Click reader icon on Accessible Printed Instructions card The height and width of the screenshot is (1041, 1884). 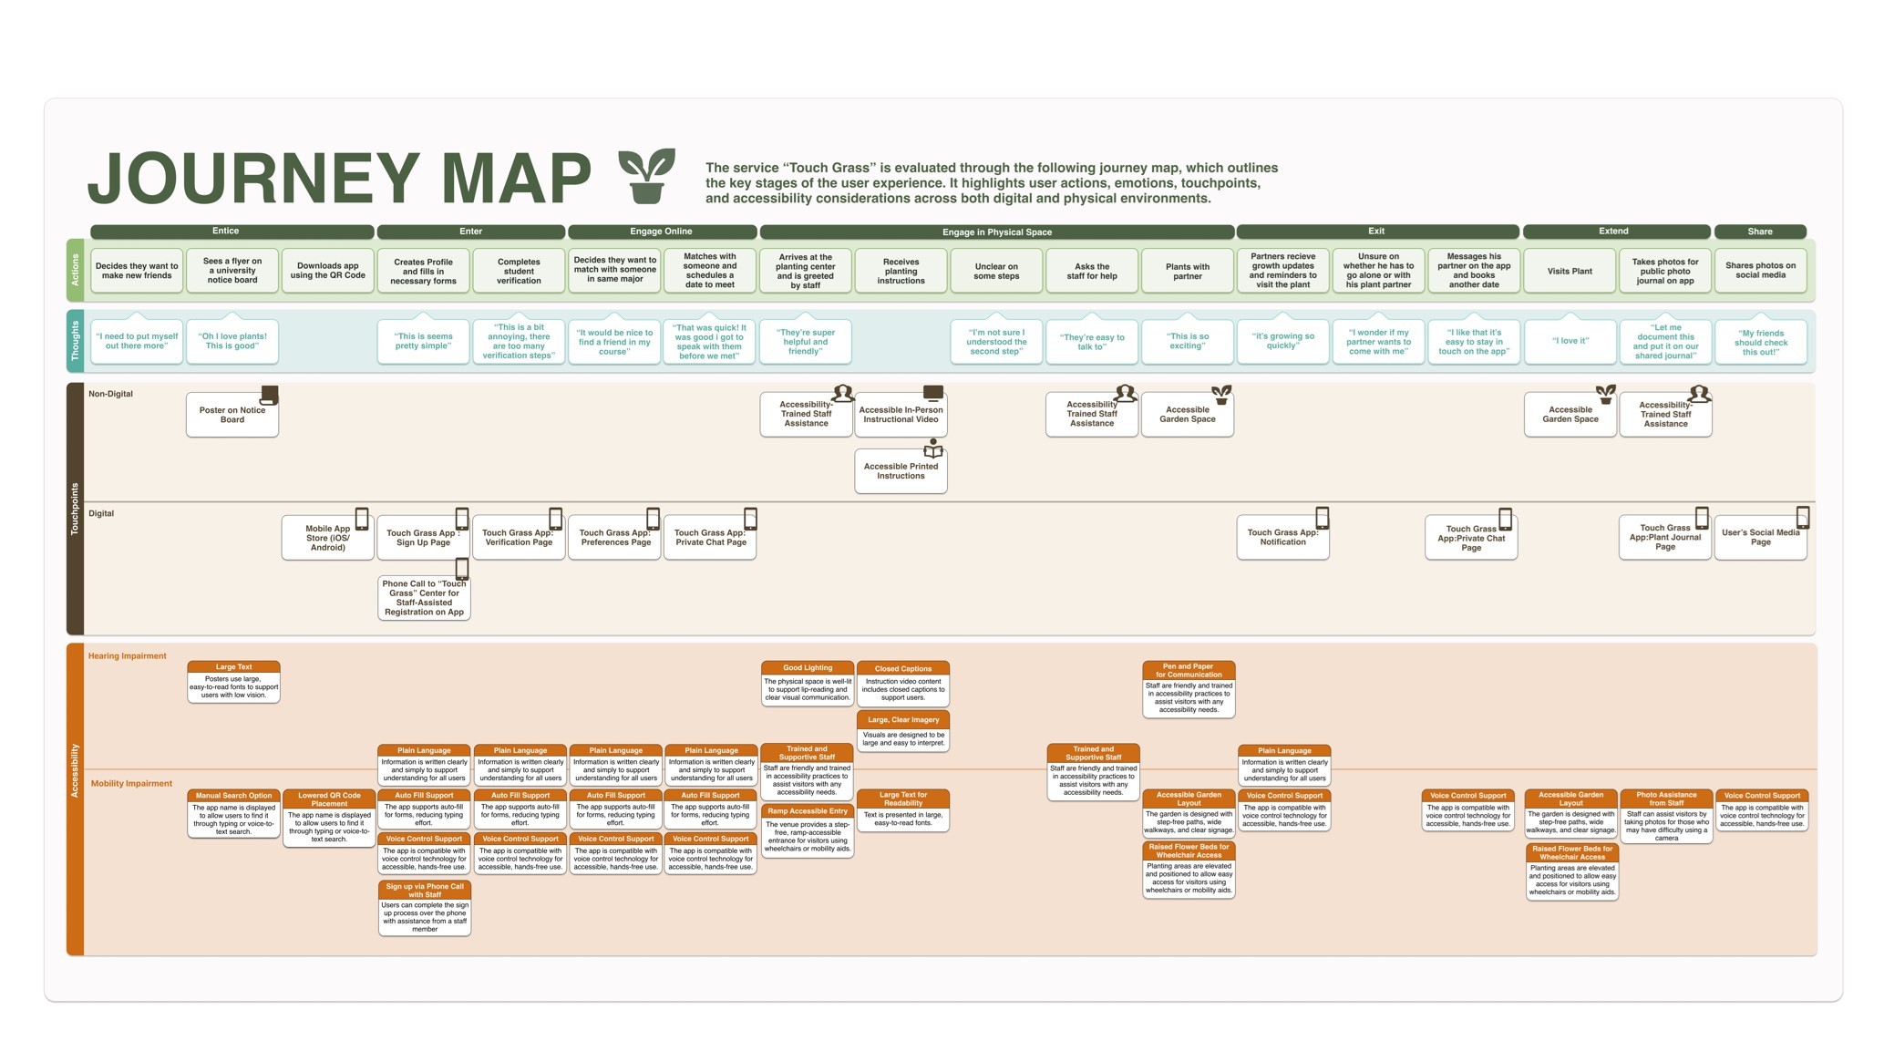tap(932, 448)
